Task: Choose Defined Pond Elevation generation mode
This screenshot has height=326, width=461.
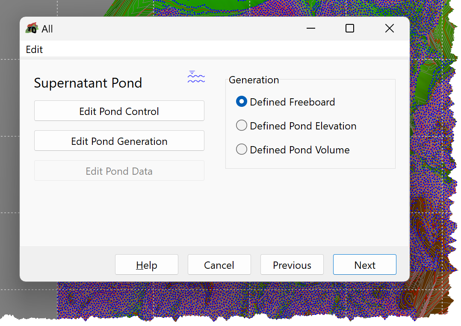Action: point(241,126)
